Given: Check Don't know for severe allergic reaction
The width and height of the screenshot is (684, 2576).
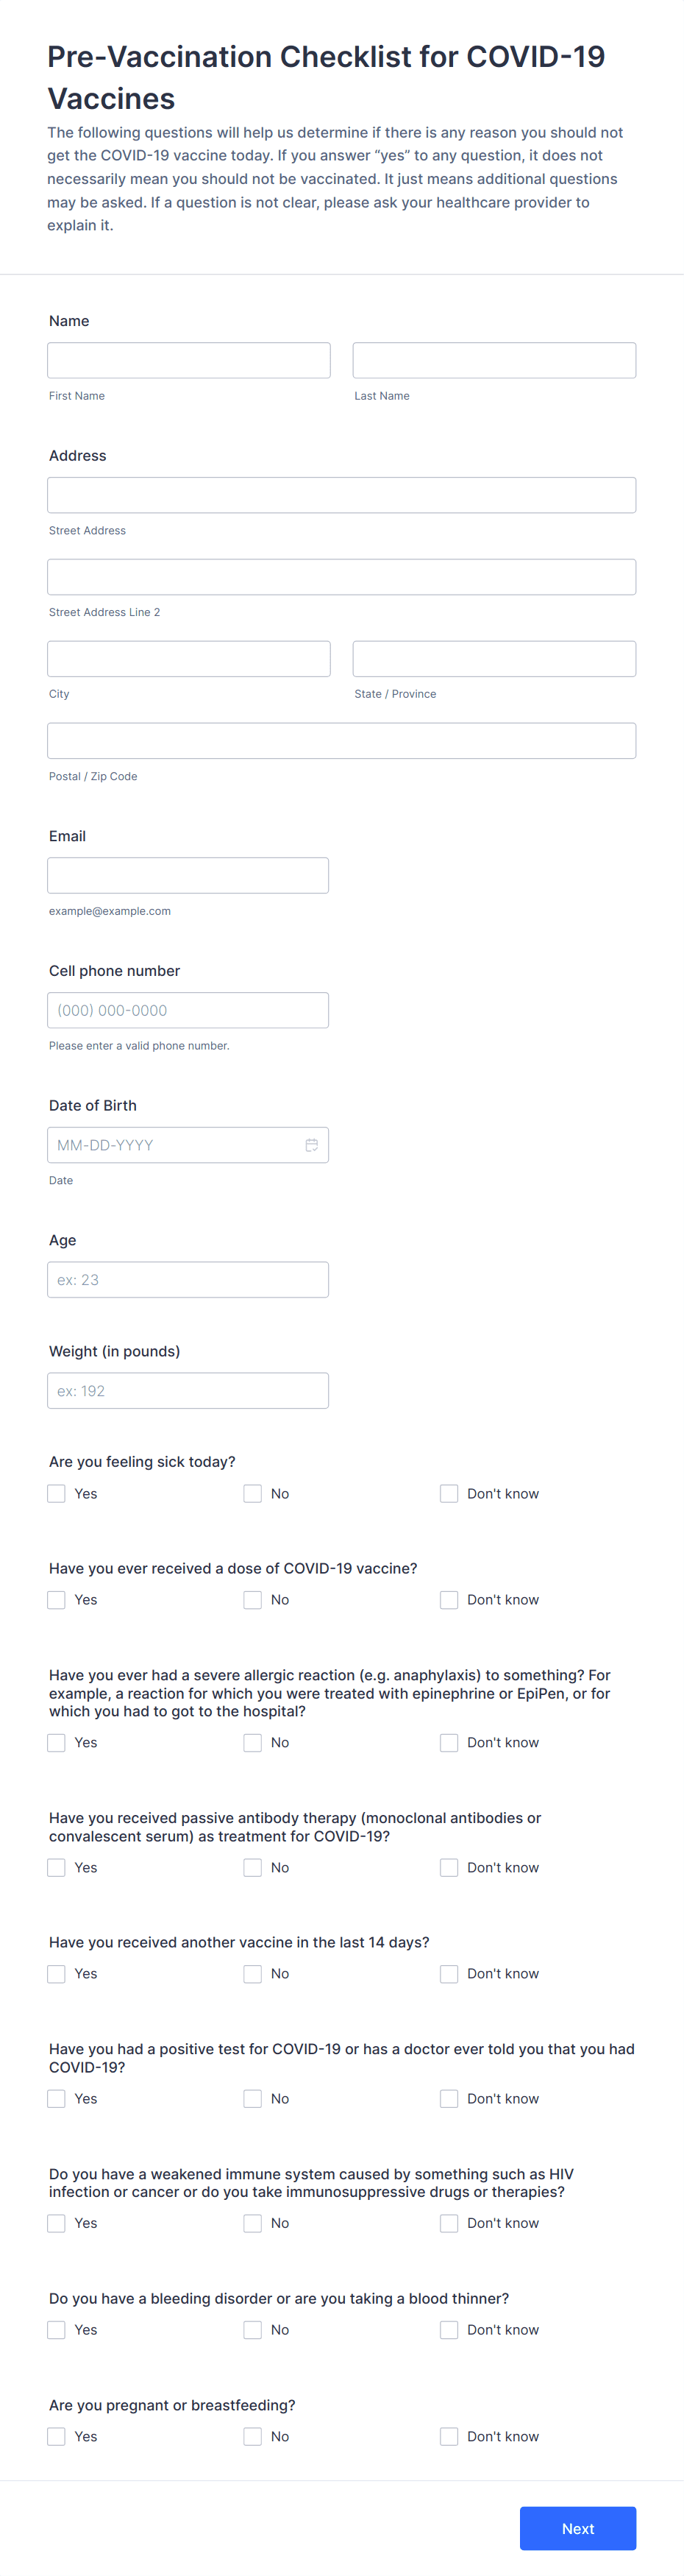Looking at the screenshot, I should tap(449, 1742).
